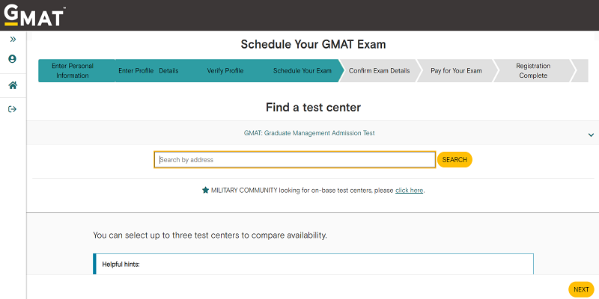The height and width of the screenshot is (299, 599).
Task: Collapse the exam section with the down chevron
Action: pos(591,135)
